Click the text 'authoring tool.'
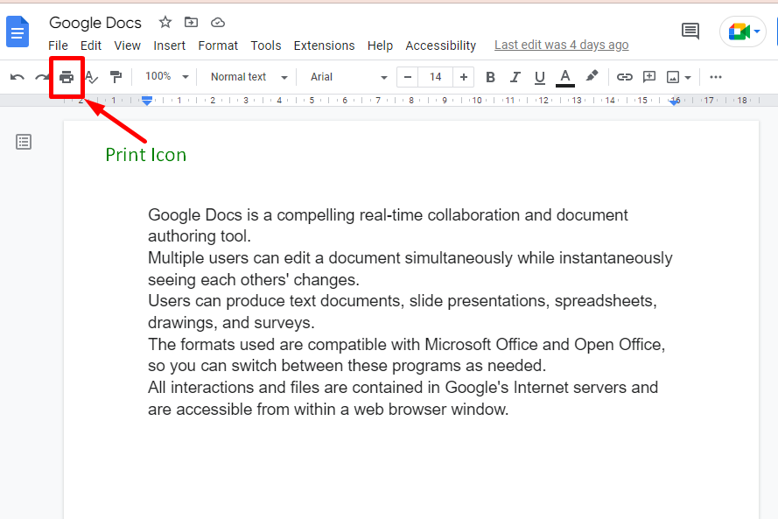The image size is (778, 519). pos(200,236)
